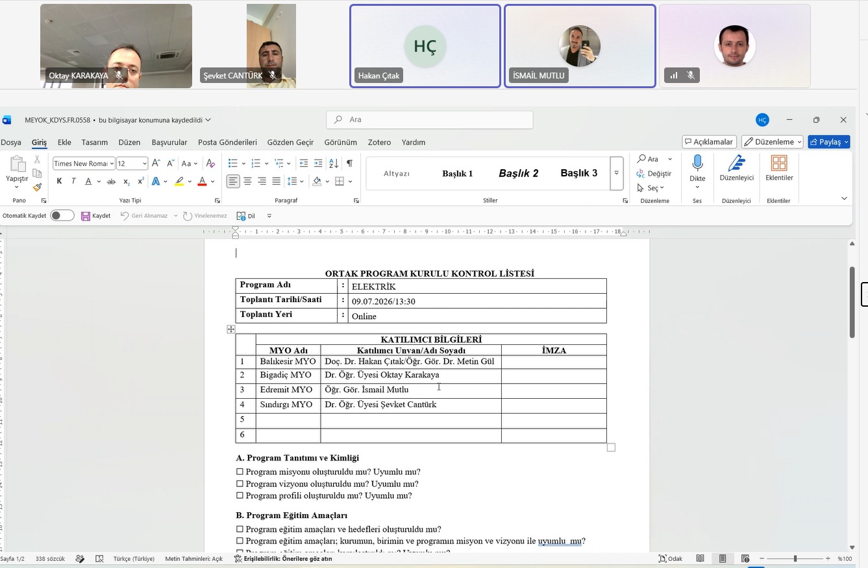
Task: Justify the paragraph text
Action: coord(276,182)
